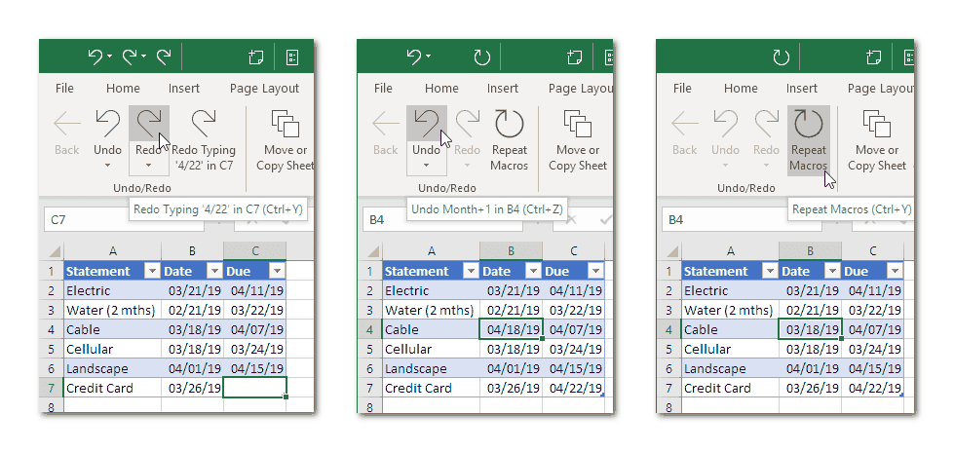Open the Statement filter dropdown in left window

click(151, 271)
